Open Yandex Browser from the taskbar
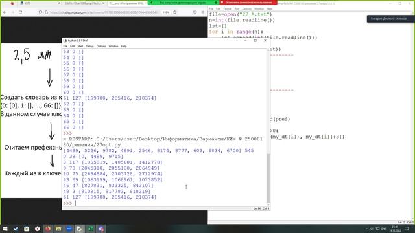Image resolution: width=415 pixels, height=233 pixels. [37, 228]
